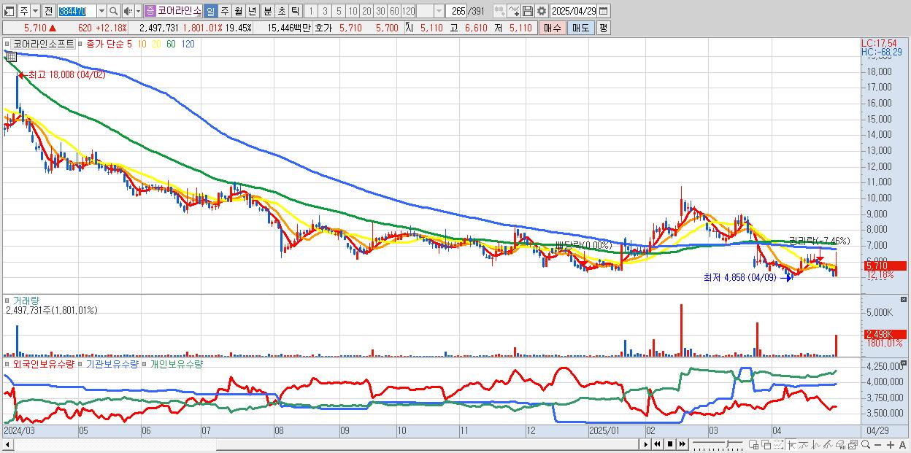Click interval button 1
Image resolution: width=911 pixels, height=453 pixels.
(x=310, y=12)
